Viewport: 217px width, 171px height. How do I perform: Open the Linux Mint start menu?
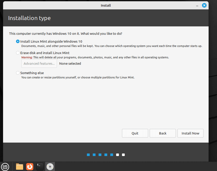5,167
